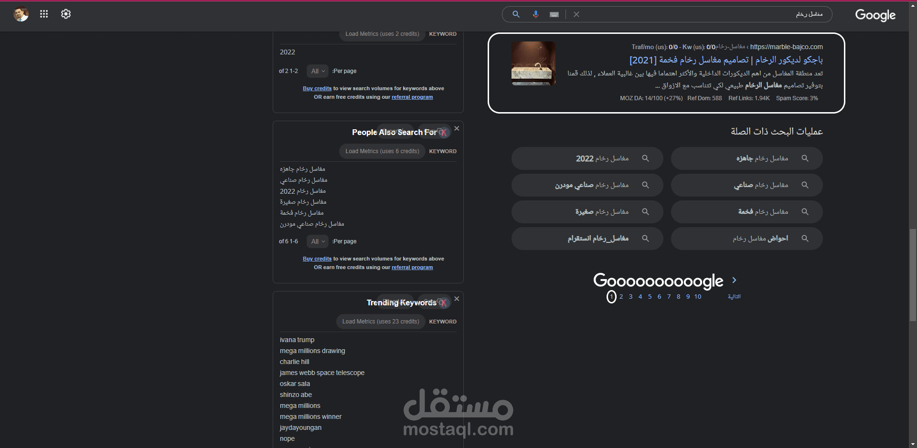Screen dimensions: 917x448
Task: Click the search icon beside مغاسل رخام 2022 suggestion
Action: click(645, 158)
